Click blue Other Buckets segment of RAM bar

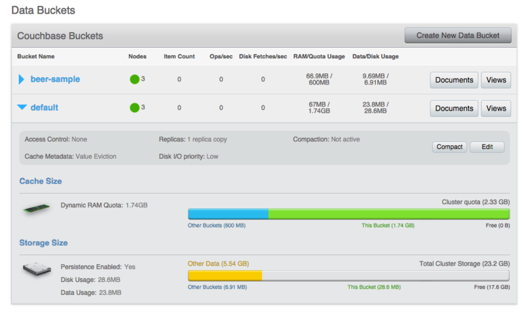tap(228, 214)
